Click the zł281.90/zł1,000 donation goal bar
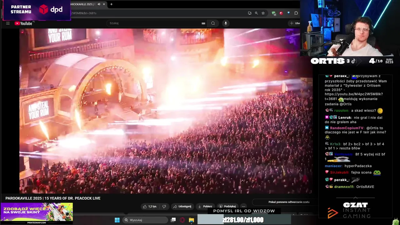The width and height of the screenshot is (400, 225). (x=244, y=220)
